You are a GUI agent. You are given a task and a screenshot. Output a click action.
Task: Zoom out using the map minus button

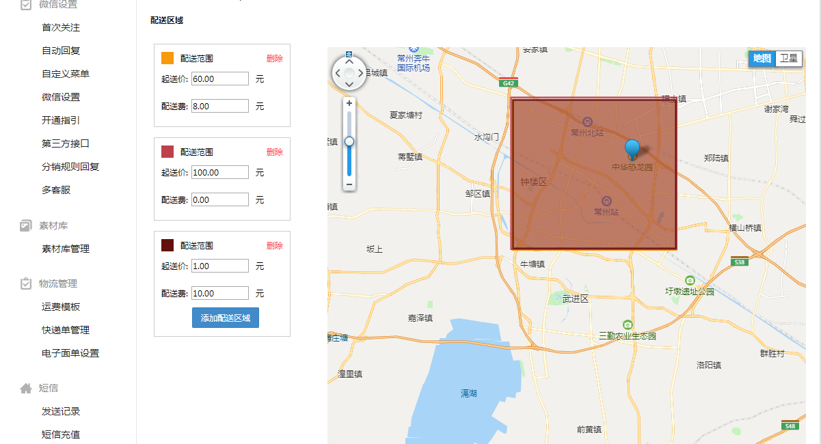coord(349,184)
